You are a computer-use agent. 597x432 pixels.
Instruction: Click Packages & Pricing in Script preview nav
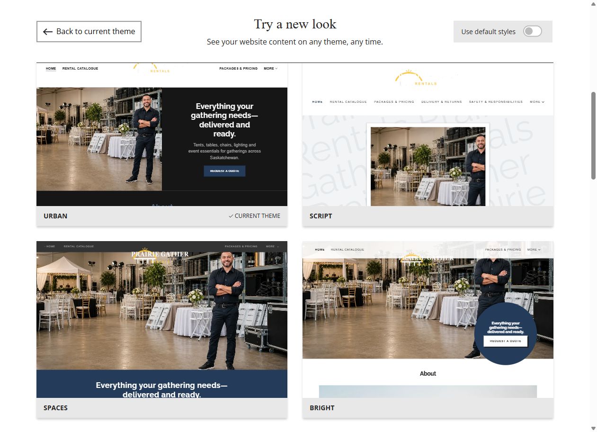[394, 102]
